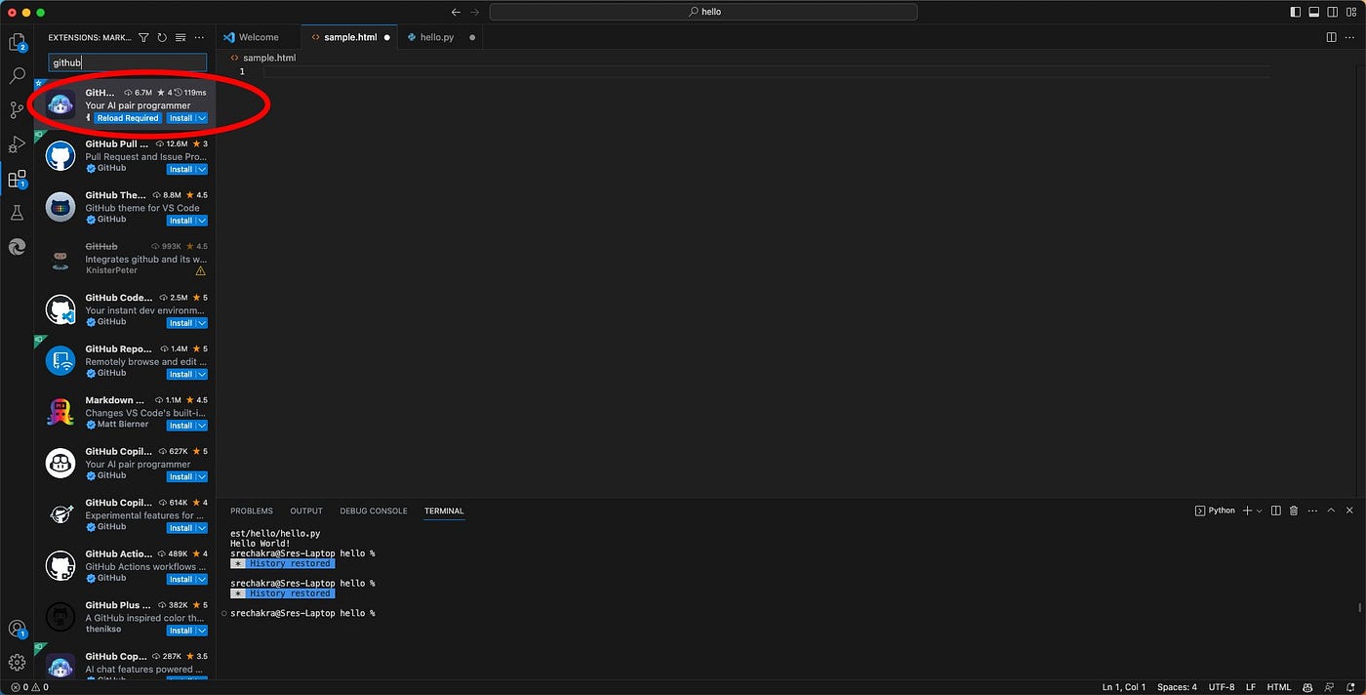This screenshot has width=1366, height=695.
Task: Open editor more actions menu
Action: pyautogui.click(x=1349, y=37)
